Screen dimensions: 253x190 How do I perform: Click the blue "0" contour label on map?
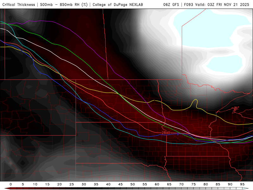click(x=178, y=134)
